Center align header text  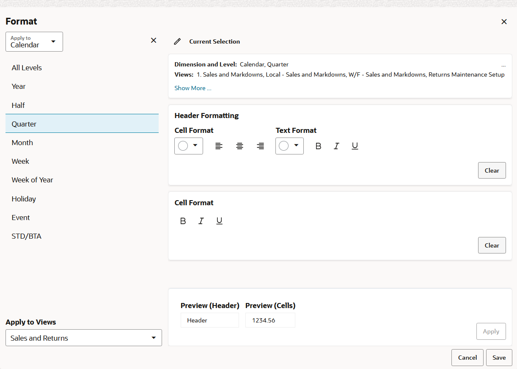click(x=240, y=146)
